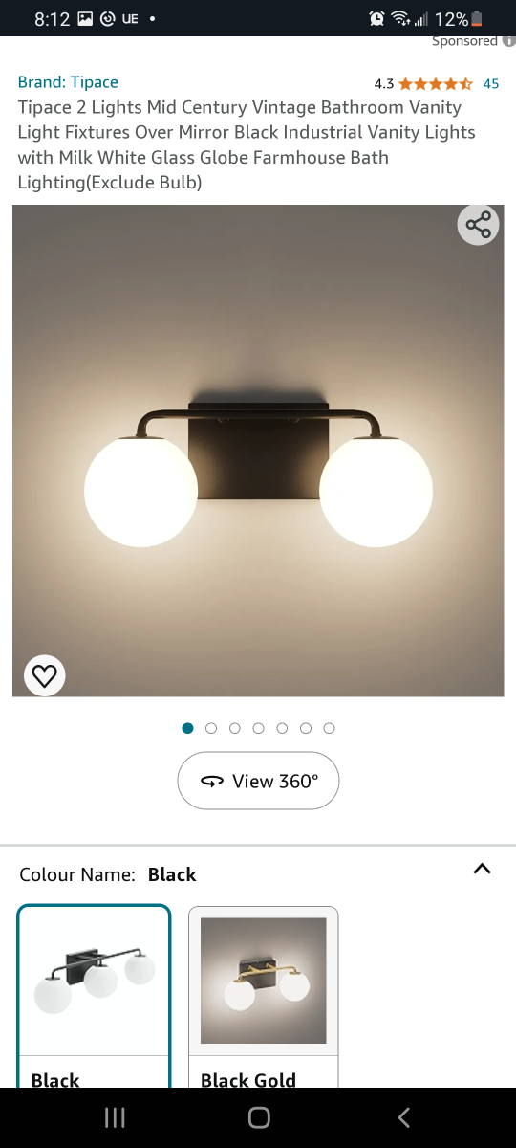Viewport: 516px width, 1148px height.
Task: Add item to wishlist with heart icon
Action: (44, 675)
